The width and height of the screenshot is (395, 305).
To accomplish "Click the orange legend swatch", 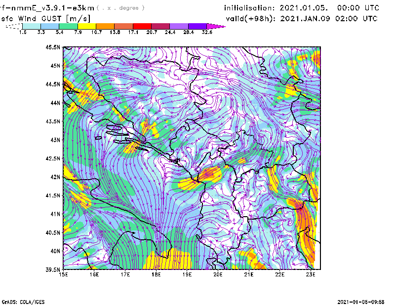I will point(105,26).
